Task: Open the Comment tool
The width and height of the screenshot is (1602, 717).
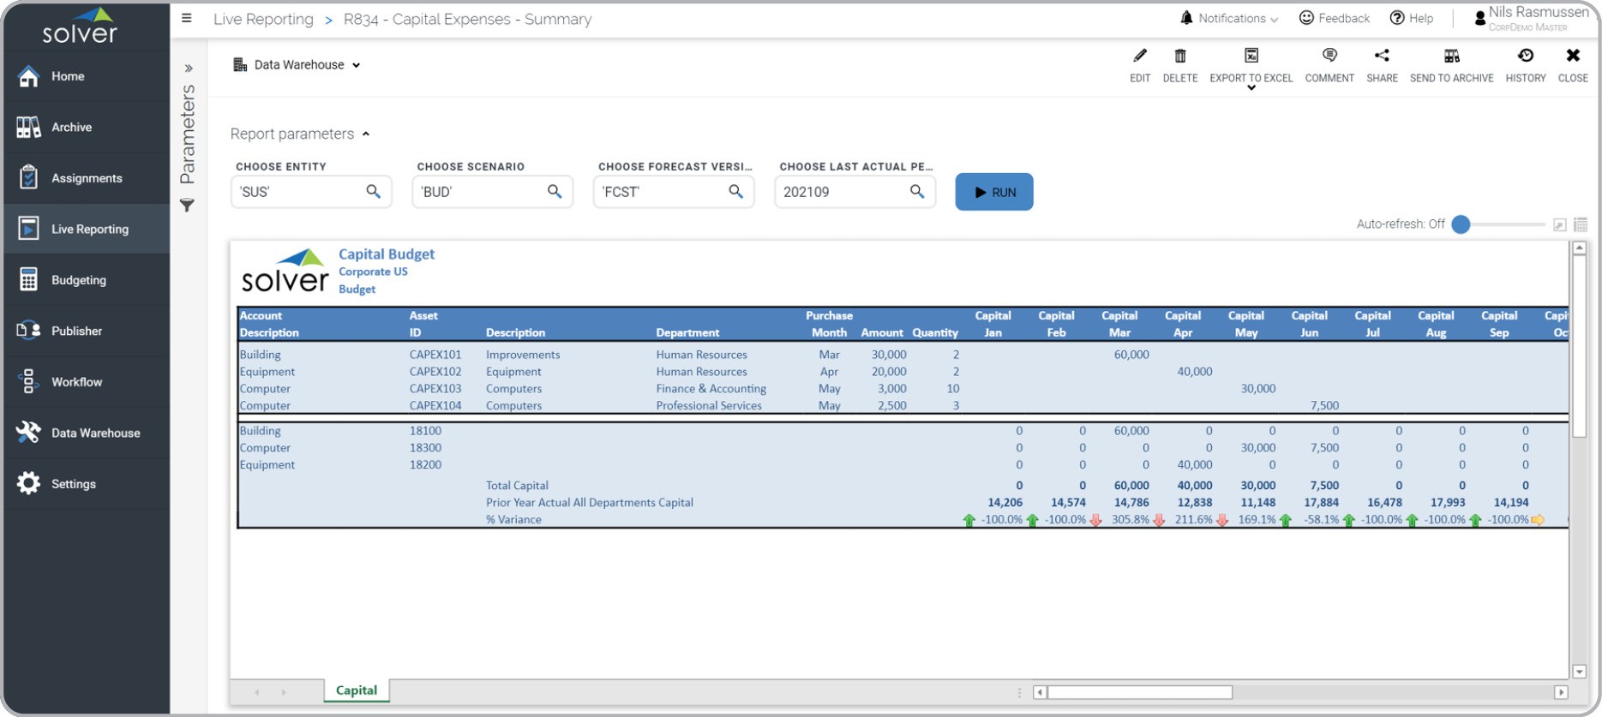Action: [x=1329, y=57]
